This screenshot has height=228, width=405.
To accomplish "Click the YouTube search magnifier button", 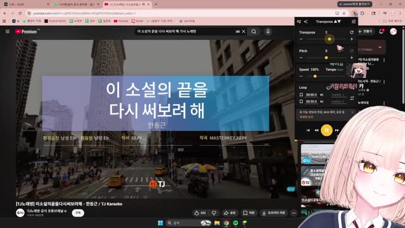I will pyautogui.click(x=254, y=32).
